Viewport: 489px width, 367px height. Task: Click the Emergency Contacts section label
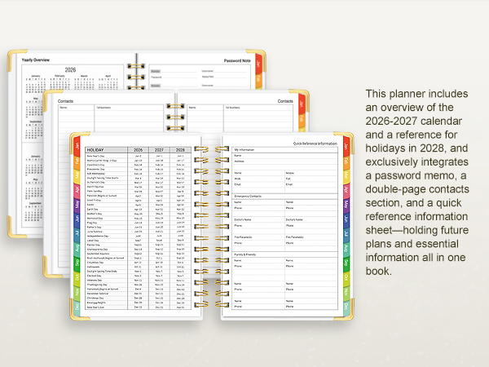248,196
